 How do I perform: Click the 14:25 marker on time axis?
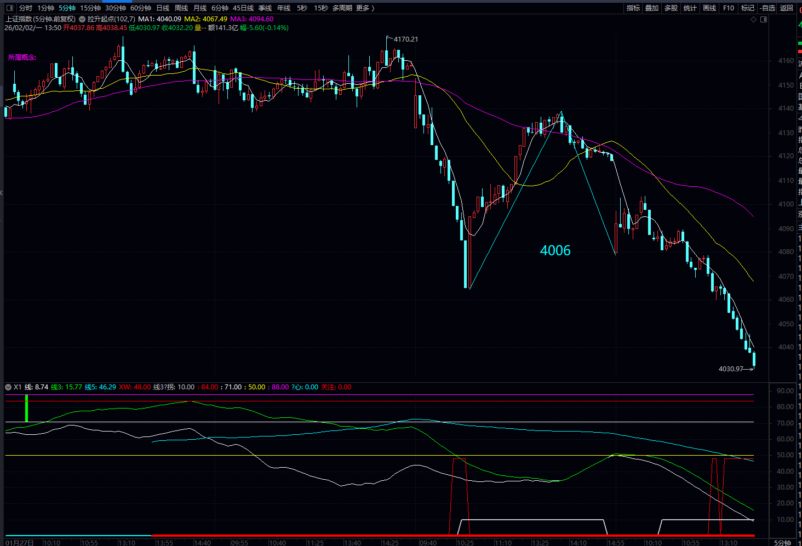(x=390, y=543)
